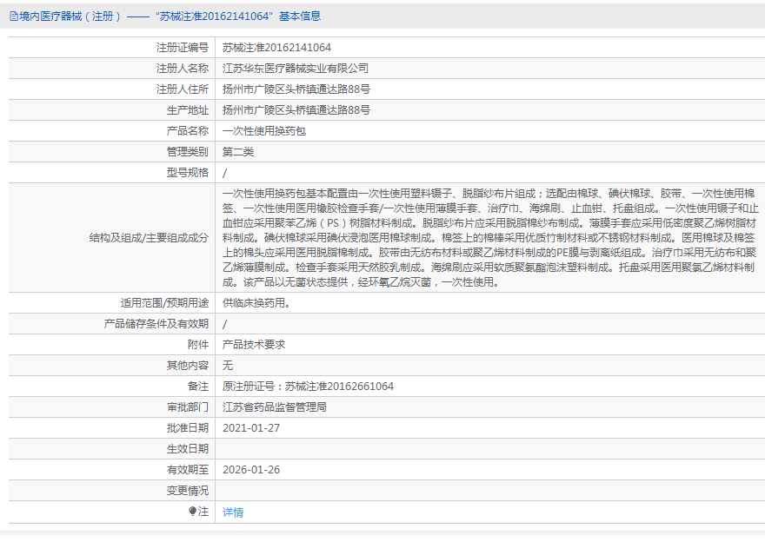
Task: Click the attachment value 产品技术要求
Action: click(254, 345)
